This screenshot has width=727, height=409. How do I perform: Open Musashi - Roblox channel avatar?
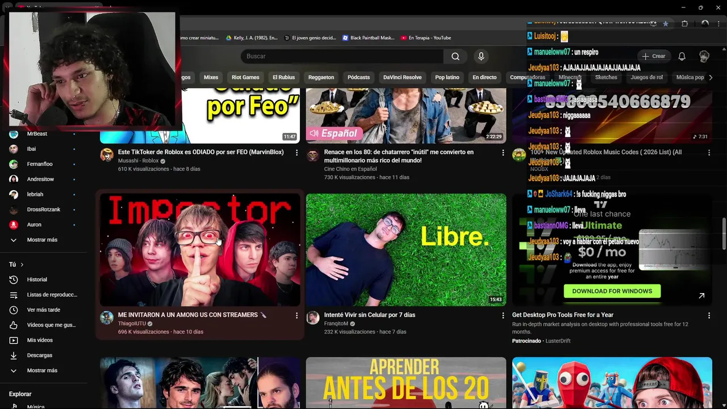(x=107, y=155)
